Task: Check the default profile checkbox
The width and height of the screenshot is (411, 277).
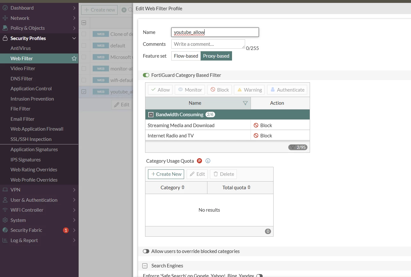Action: 84,45
